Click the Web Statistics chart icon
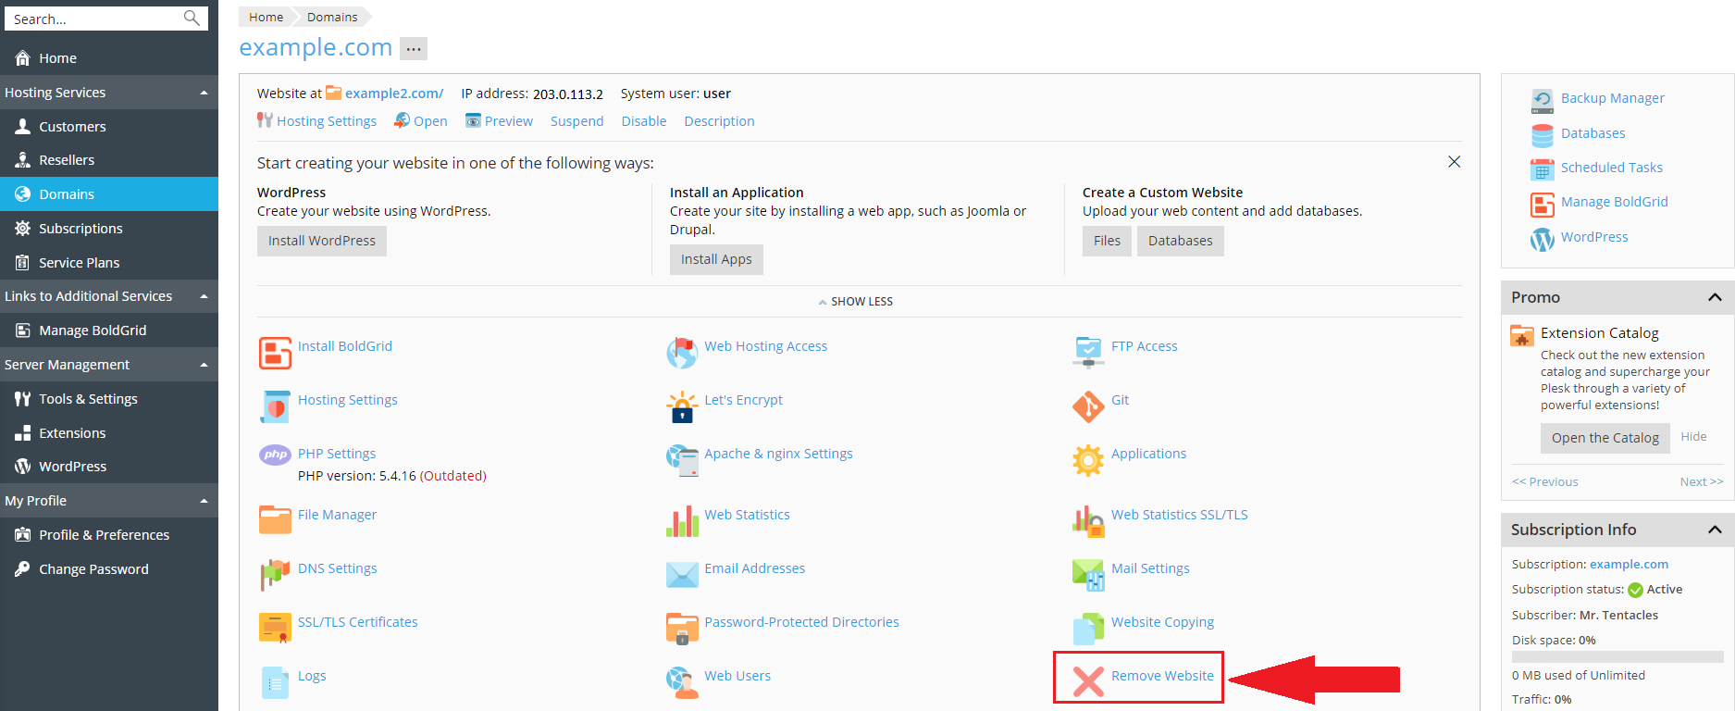Screen dimensions: 1735x711 682,521
